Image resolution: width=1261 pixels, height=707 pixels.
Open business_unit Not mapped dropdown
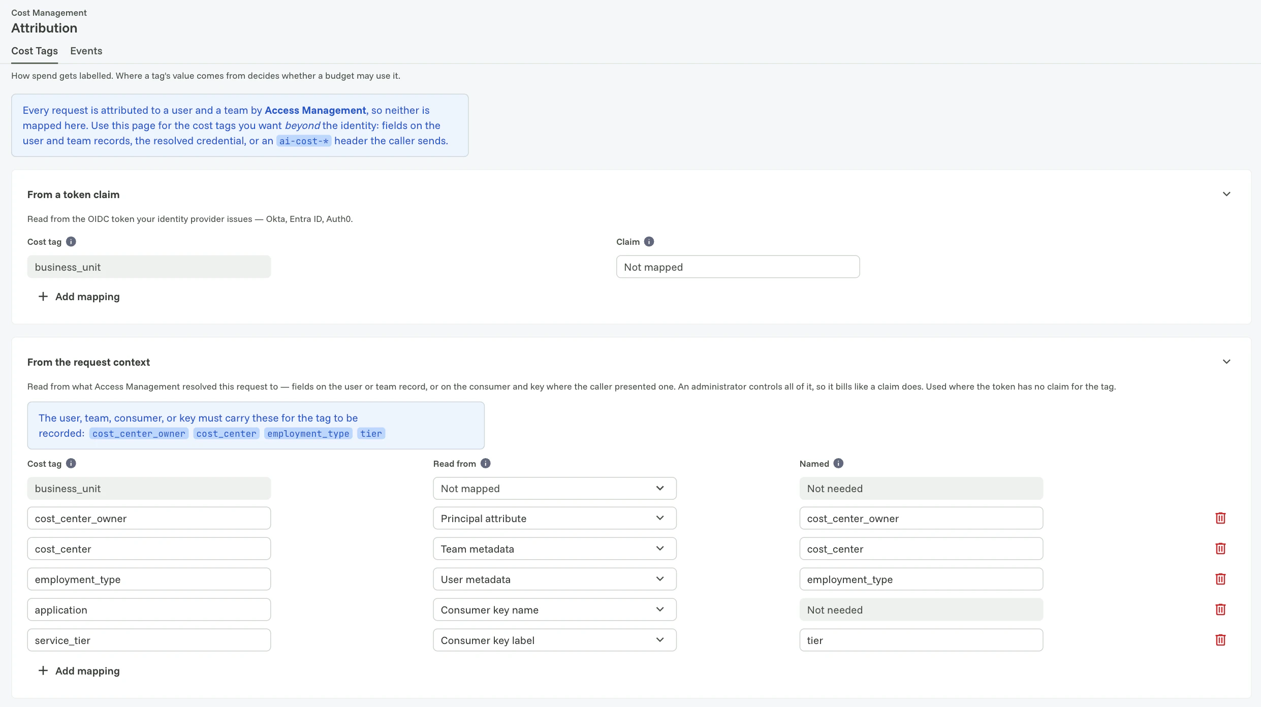coord(554,488)
